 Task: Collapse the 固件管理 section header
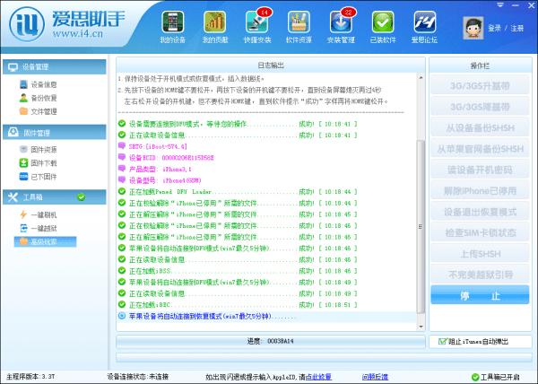click(55, 132)
